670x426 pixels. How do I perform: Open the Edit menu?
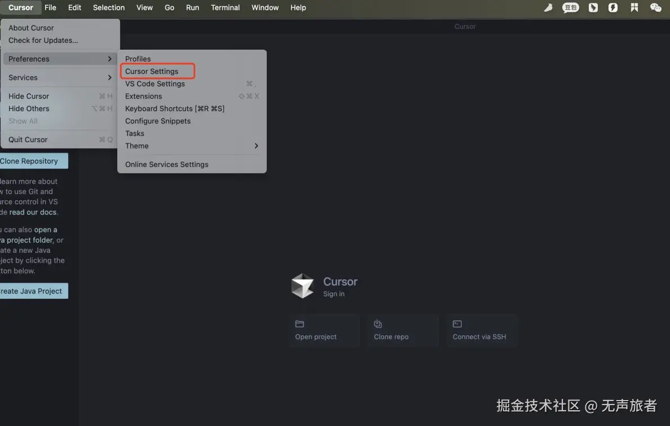74,8
